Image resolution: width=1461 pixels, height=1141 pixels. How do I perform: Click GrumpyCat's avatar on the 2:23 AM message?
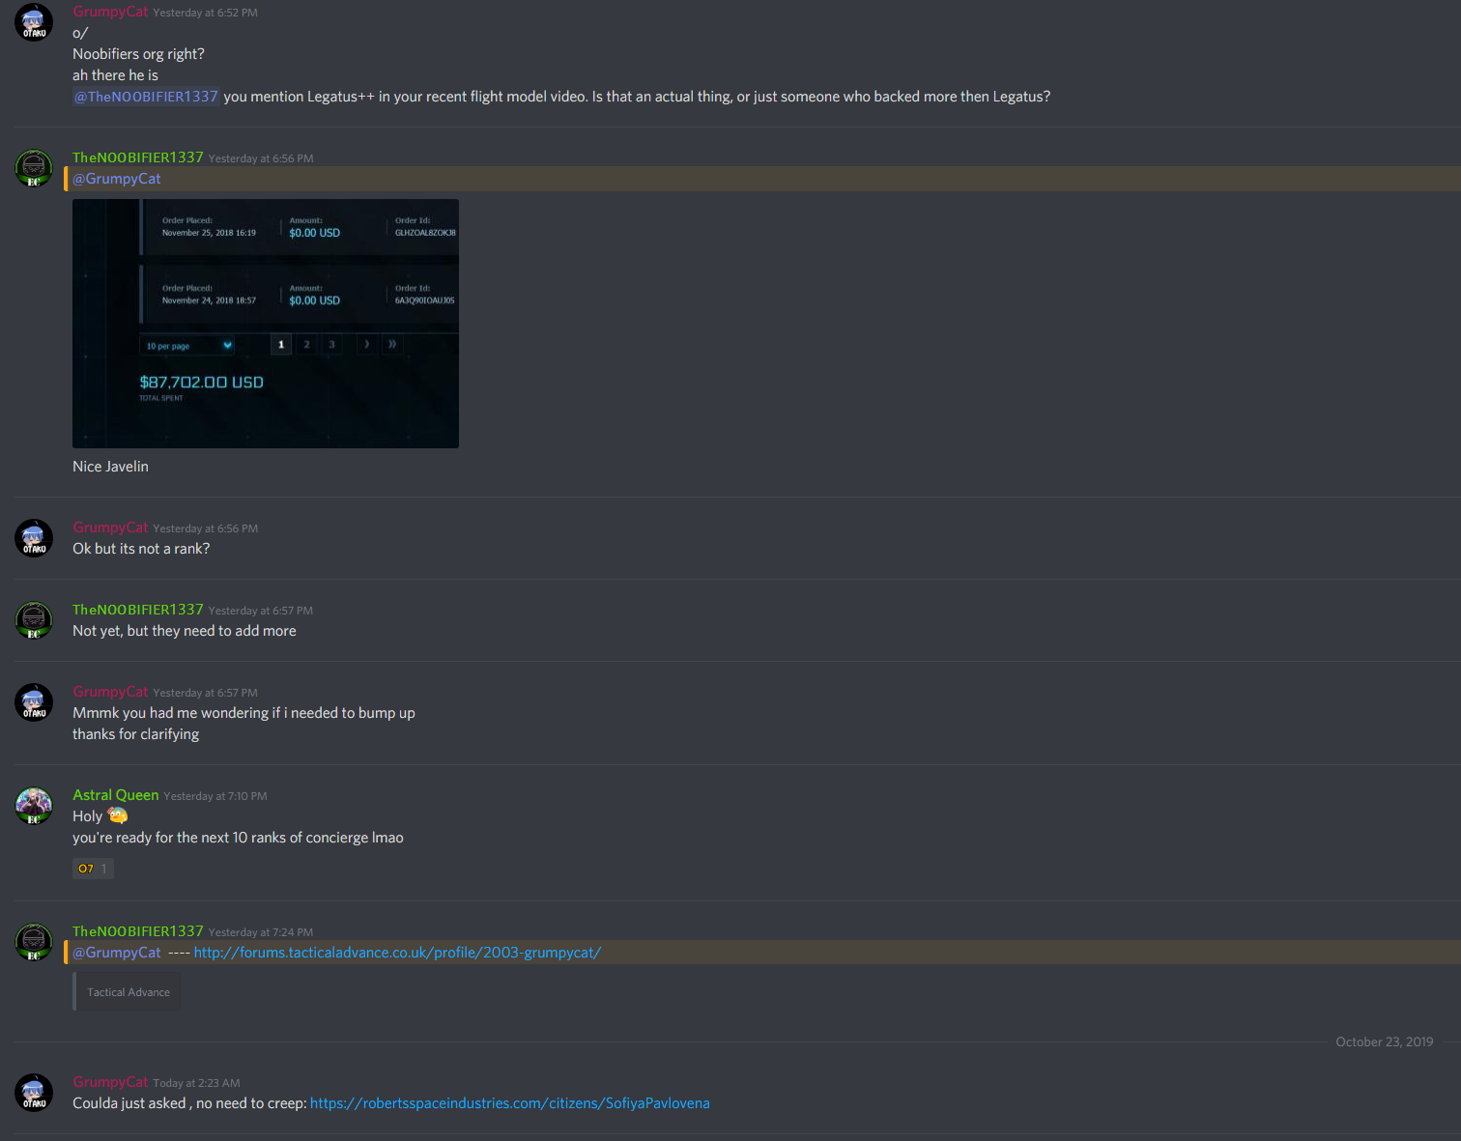(34, 1093)
